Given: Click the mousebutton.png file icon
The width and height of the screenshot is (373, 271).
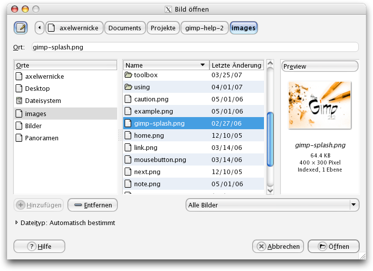Looking at the screenshot, I should point(128,160).
